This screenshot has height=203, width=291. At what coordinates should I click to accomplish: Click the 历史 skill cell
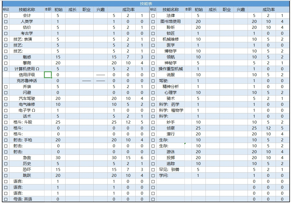[x=27, y=164]
